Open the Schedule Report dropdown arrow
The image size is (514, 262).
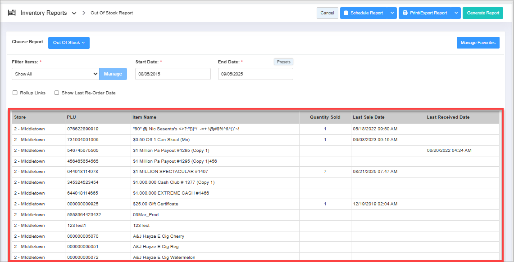tap(392, 13)
